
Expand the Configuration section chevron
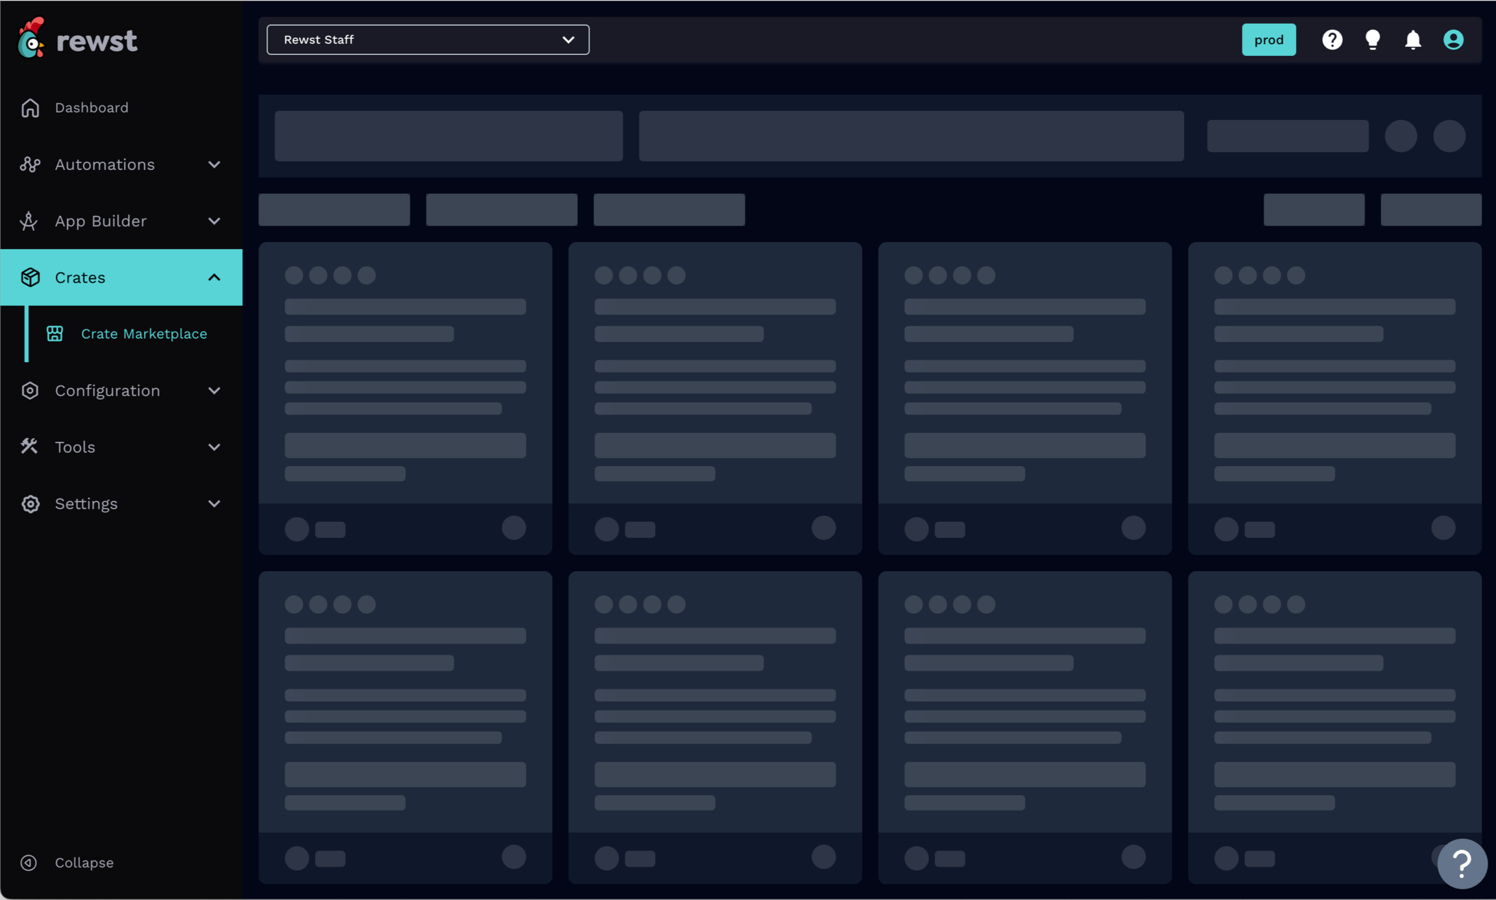214,391
